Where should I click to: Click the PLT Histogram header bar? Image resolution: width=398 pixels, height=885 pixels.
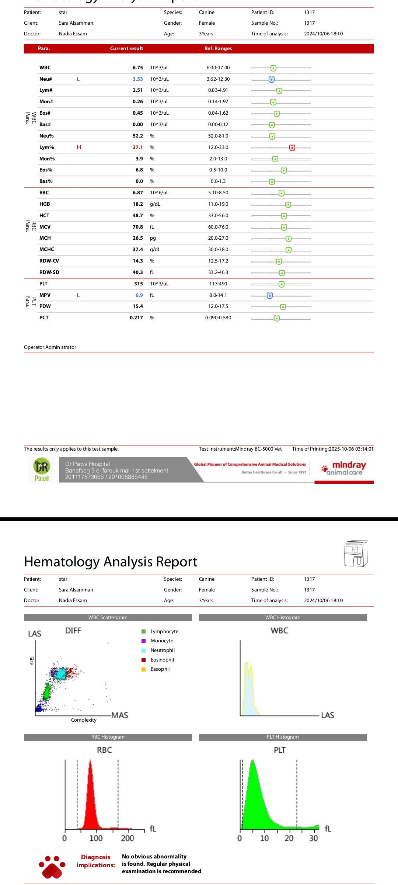(283, 737)
